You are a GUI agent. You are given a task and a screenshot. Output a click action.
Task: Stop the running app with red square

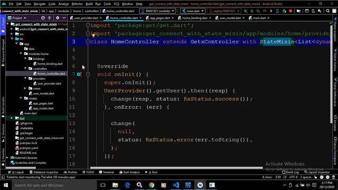pyautogui.click(x=290, y=11)
